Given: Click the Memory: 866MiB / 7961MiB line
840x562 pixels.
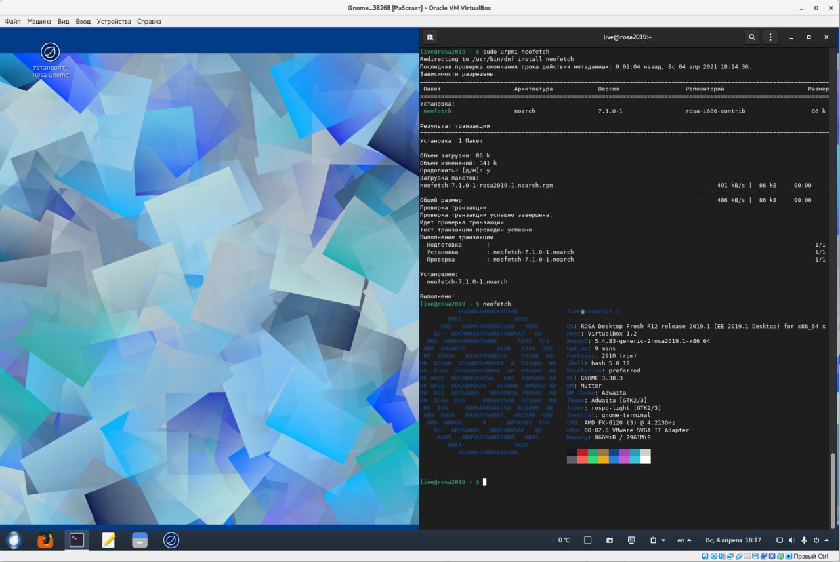Looking at the screenshot, I should [608, 437].
